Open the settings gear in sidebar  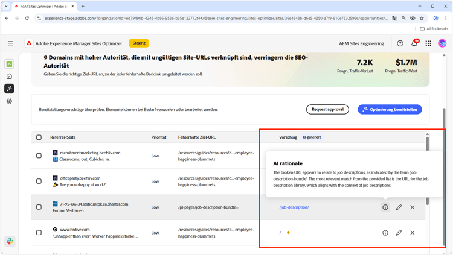[x=9, y=101]
